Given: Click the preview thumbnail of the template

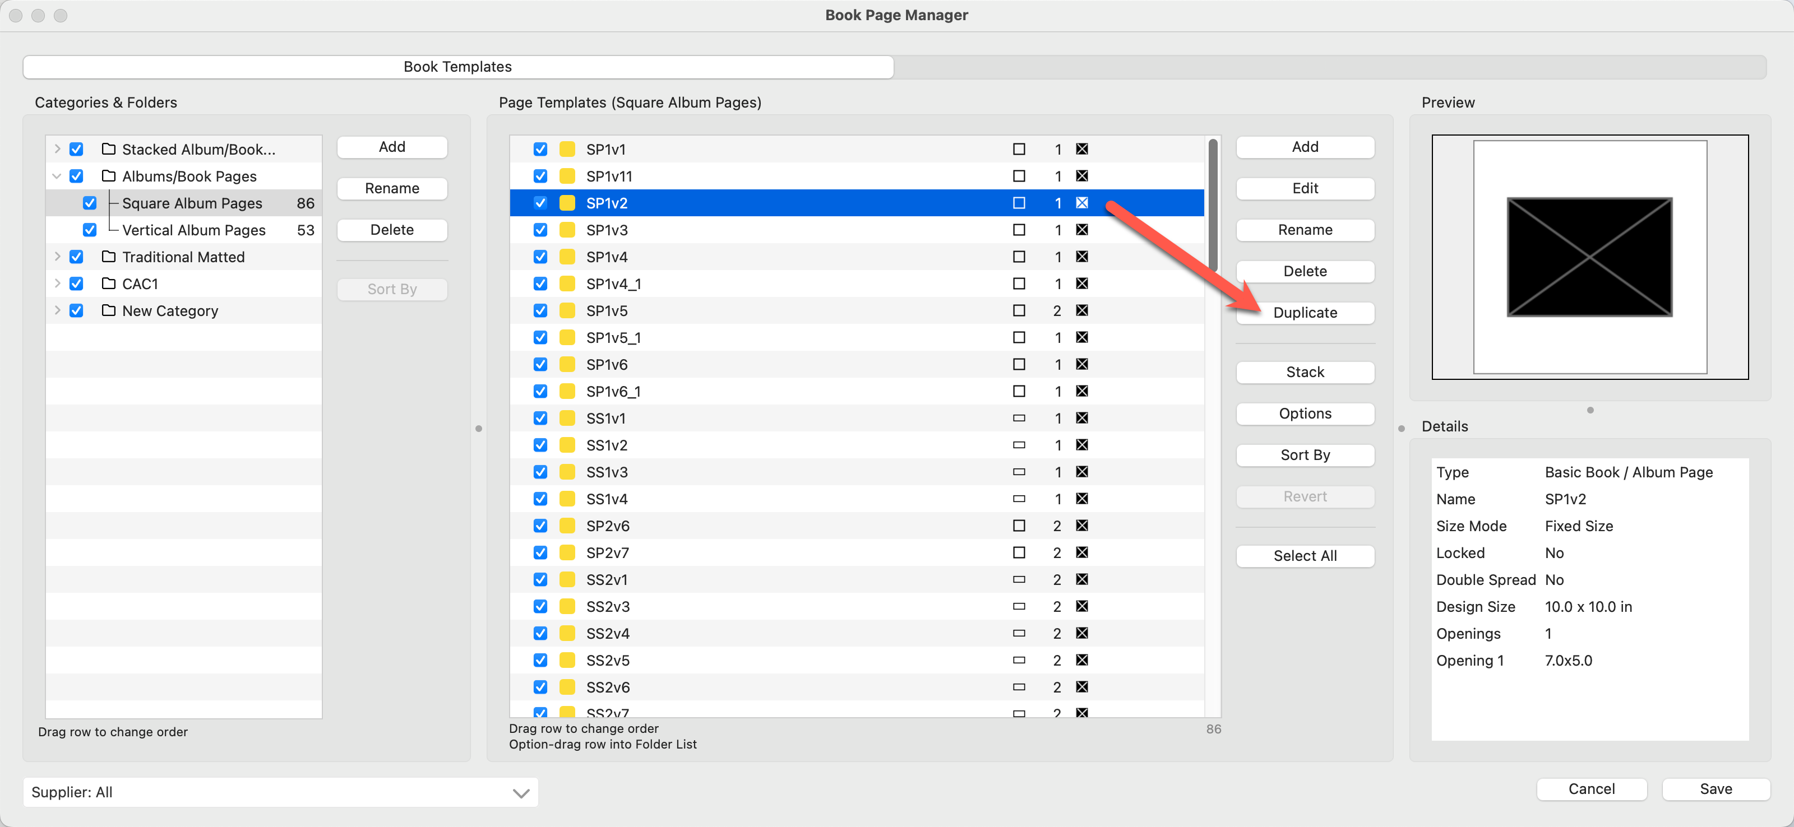Looking at the screenshot, I should coord(1589,257).
